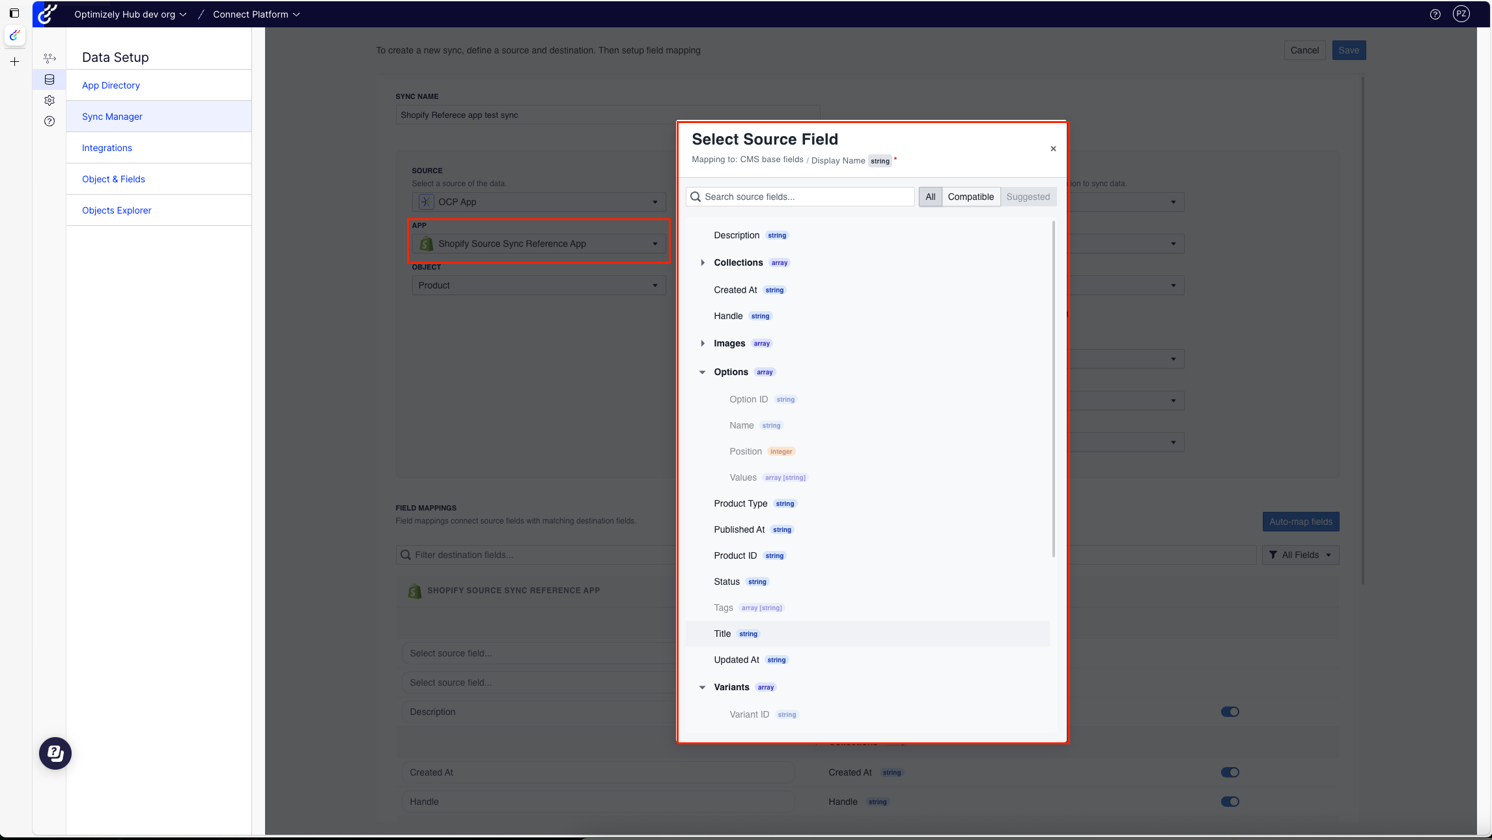1492x840 pixels.
Task: Disable the Handle field mapping switch
Action: [x=1230, y=802]
